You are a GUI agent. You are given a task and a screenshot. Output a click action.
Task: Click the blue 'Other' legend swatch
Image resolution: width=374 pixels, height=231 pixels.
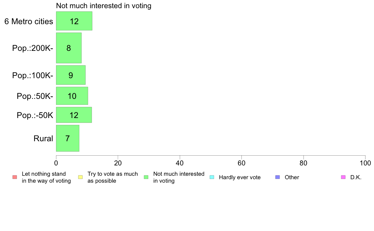point(278,177)
